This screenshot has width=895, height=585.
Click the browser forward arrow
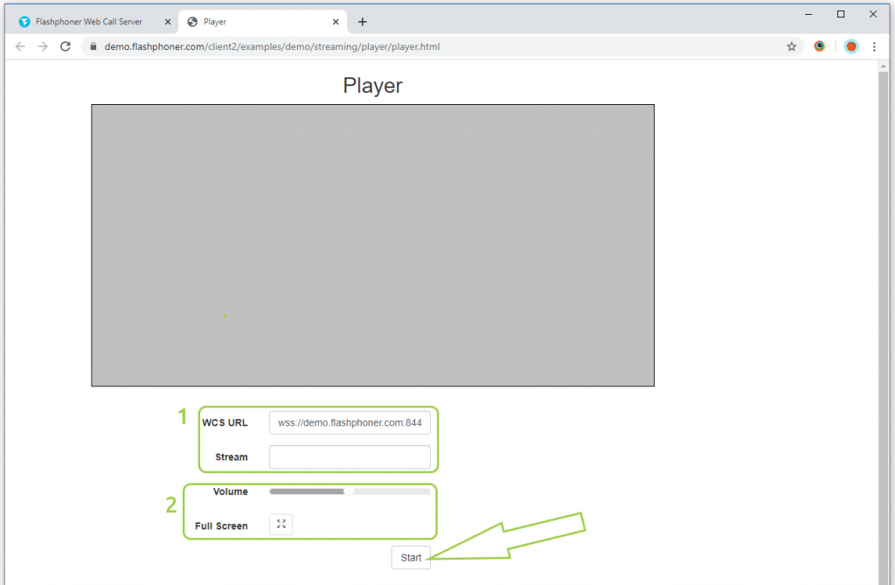click(x=43, y=47)
